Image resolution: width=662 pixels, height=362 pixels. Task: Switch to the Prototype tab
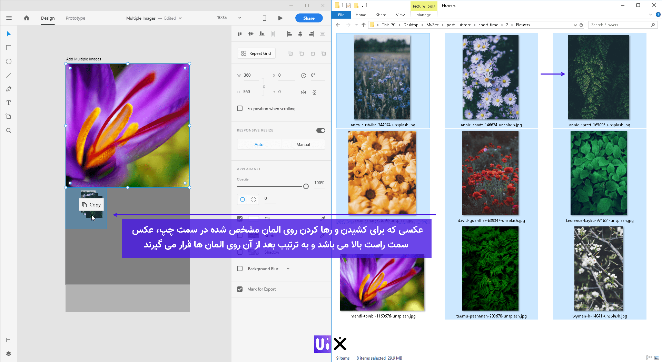coord(76,18)
